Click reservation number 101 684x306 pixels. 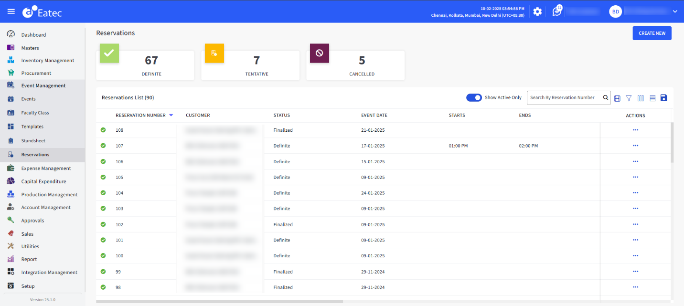[119, 240]
